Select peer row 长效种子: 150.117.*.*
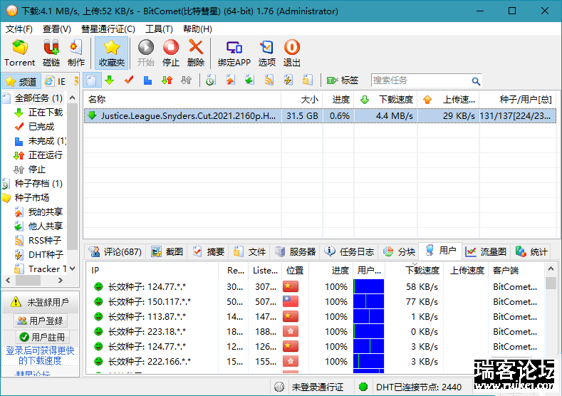The width and height of the screenshot is (562, 396). click(x=316, y=302)
